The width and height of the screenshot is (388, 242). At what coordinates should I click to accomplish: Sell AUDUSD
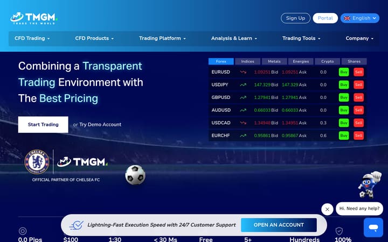[358, 110]
